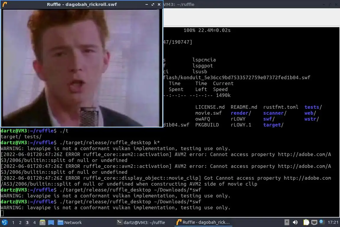The width and height of the screenshot is (340, 227).
Task: Open the clipboard manager tray icon
Action: tap(306, 222)
